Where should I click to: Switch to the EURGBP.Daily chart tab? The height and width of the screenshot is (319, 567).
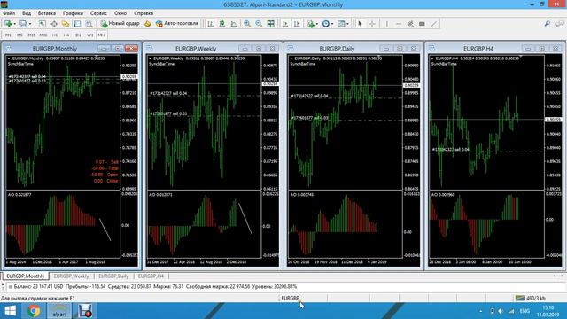[x=113, y=276]
